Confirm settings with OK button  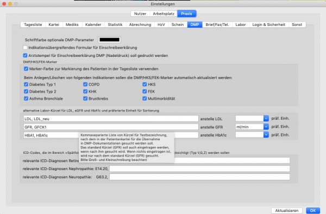(x=313, y=210)
